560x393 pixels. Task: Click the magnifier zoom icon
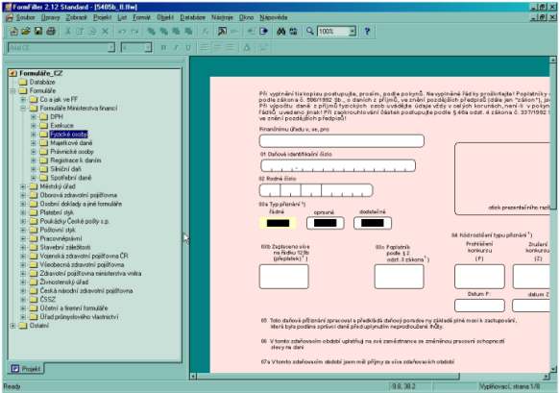click(309, 32)
